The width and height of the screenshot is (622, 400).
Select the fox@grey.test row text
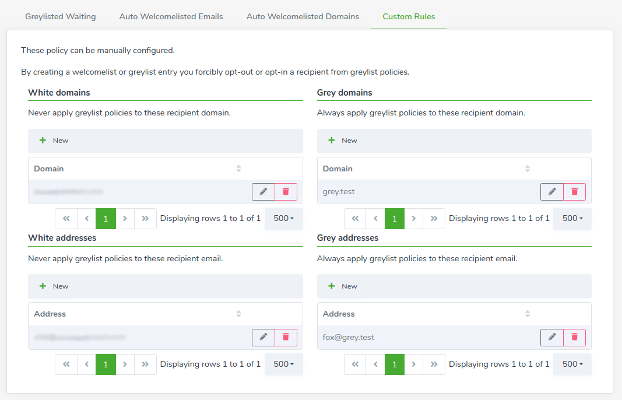[x=348, y=337]
